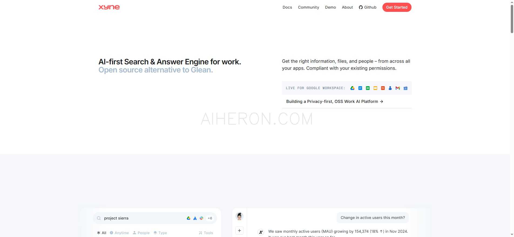Click the Open source alternative to Glean text
This screenshot has height=237, width=514.
155,70
